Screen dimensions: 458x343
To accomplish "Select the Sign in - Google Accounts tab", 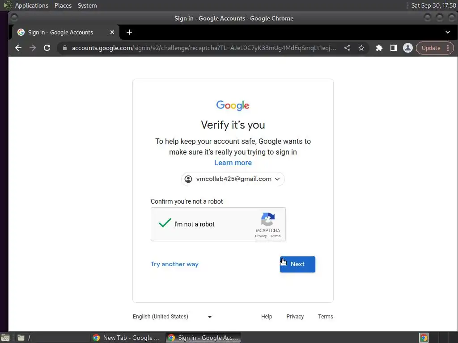I will coord(66,32).
